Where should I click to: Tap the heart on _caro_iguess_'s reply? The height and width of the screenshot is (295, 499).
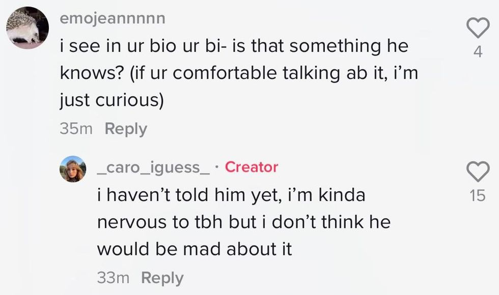coord(478,171)
